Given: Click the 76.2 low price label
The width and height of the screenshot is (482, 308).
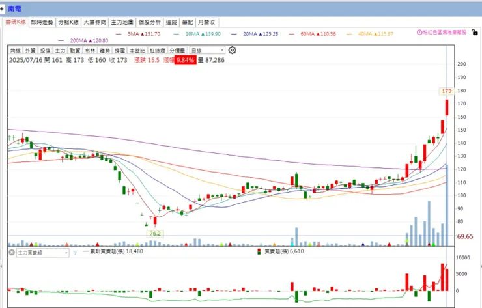Looking at the screenshot, I should coord(155,234).
